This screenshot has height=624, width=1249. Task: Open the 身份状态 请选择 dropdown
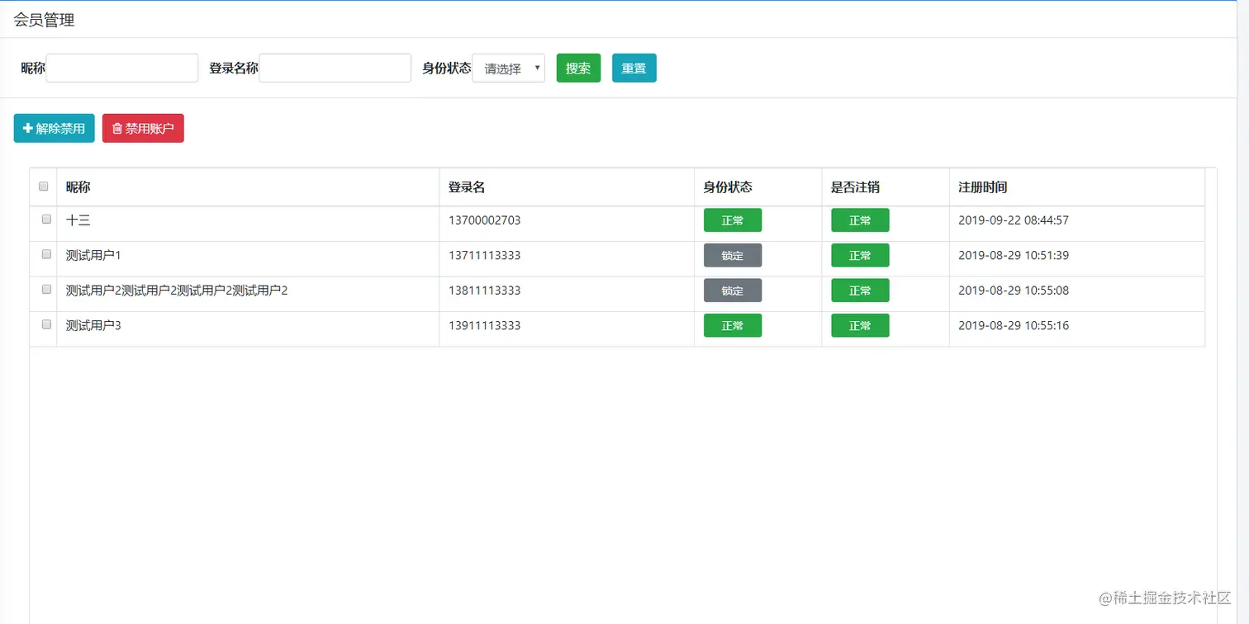click(508, 69)
